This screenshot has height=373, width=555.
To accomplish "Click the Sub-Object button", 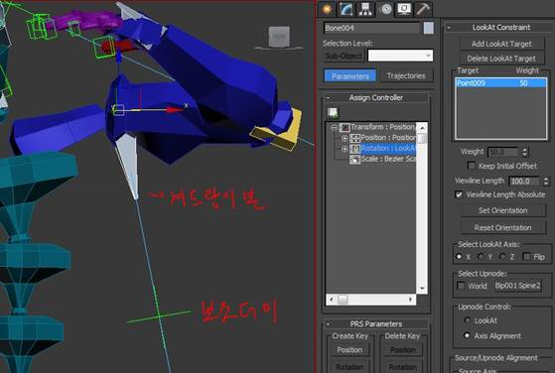I will point(344,56).
